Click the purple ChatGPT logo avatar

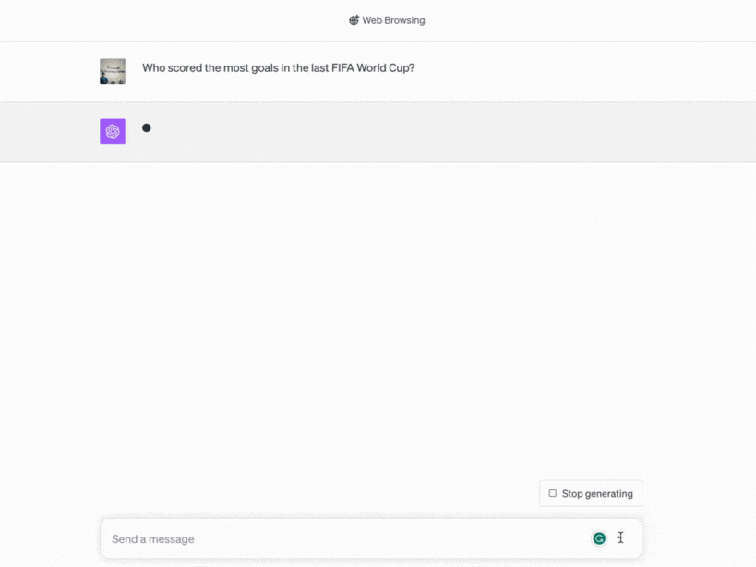[x=113, y=131]
